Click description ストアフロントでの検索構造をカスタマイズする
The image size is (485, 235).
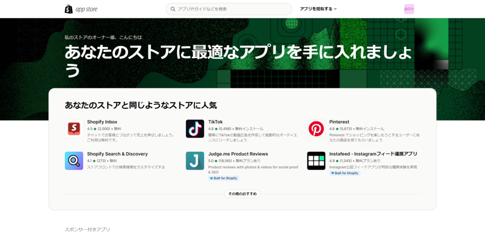(126, 167)
